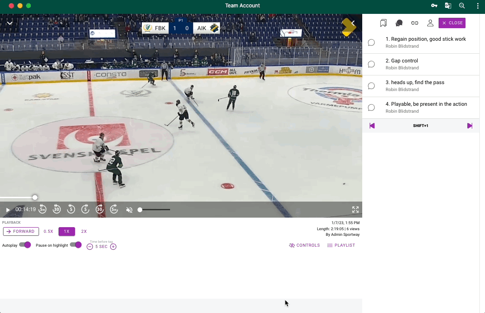Image resolution: width=485 pixels, height=313 pixels.
Task: Toggle the Autoplay switch
Action: tap(25, 245)
